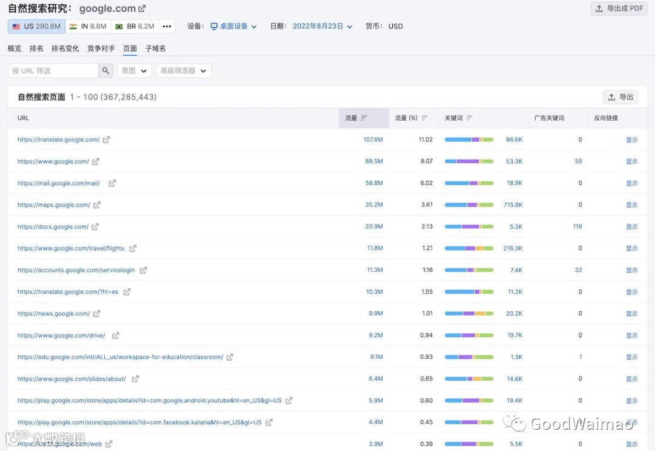Viewport: 655px width, 451px height.
Task: Sort by 流量 (%) column sort icon
Action: point(425,118)
